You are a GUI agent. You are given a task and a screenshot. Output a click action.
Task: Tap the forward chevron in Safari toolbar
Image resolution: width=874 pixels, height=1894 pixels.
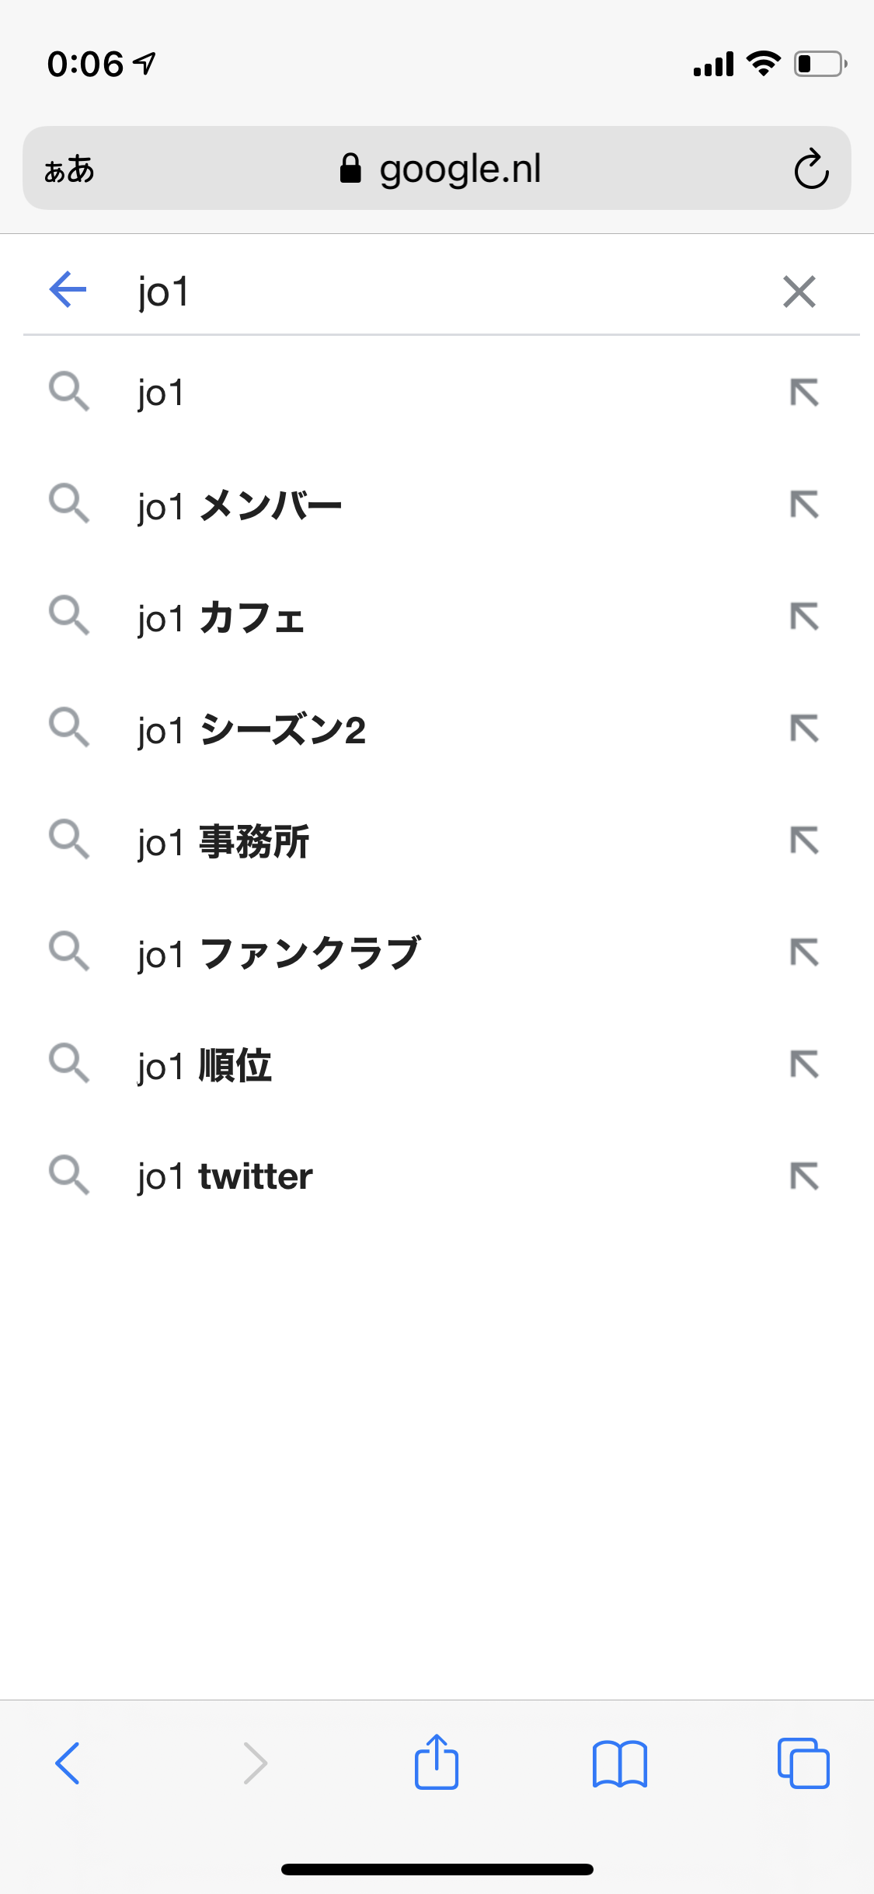point(255,1763)
